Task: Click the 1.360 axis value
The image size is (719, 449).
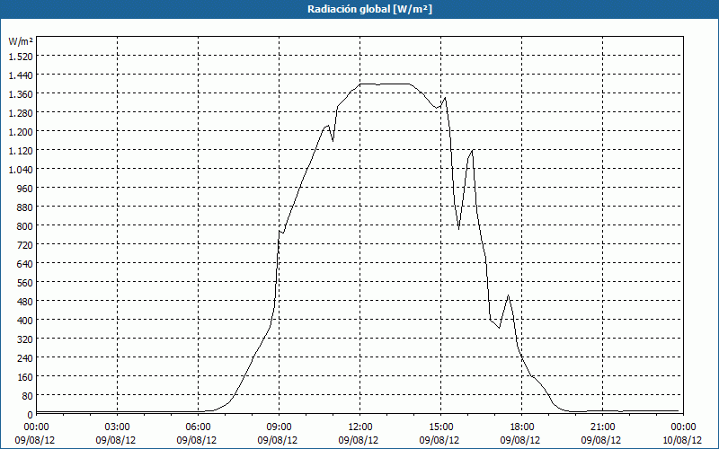Action: tap(21, 93)
